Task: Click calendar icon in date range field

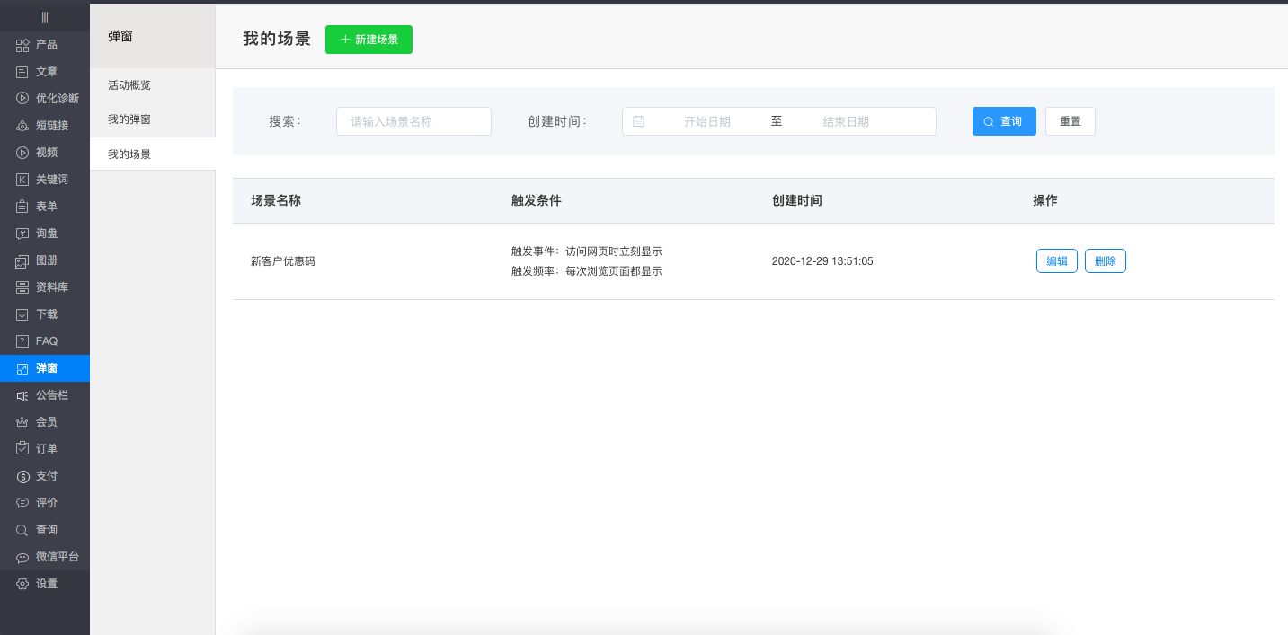Action: point(638,121)
